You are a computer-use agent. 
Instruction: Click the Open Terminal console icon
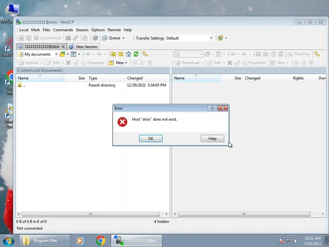click(68, 38)
